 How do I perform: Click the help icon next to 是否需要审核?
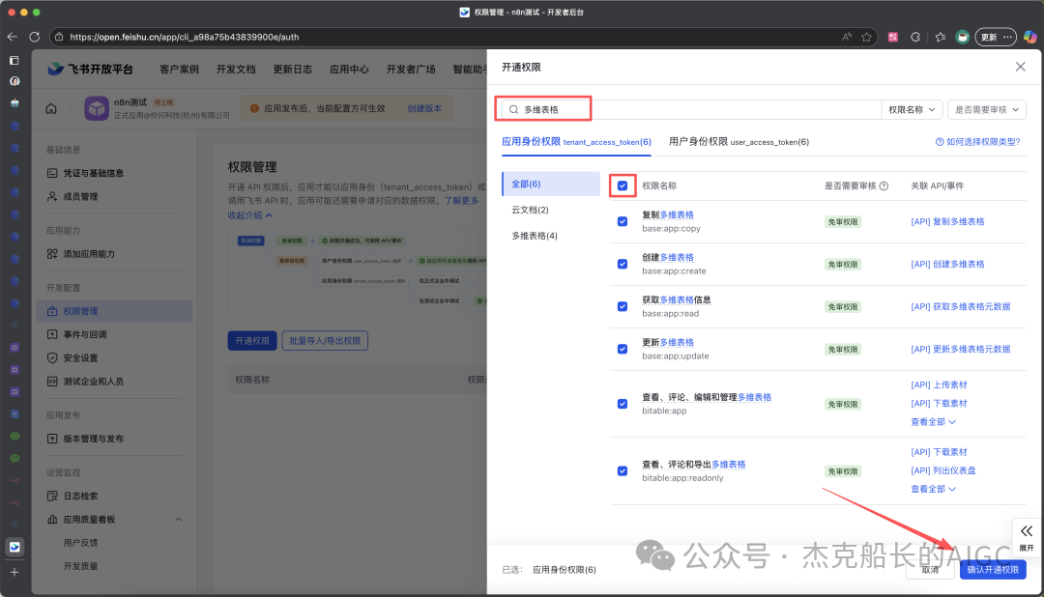[x=884, y=185]
